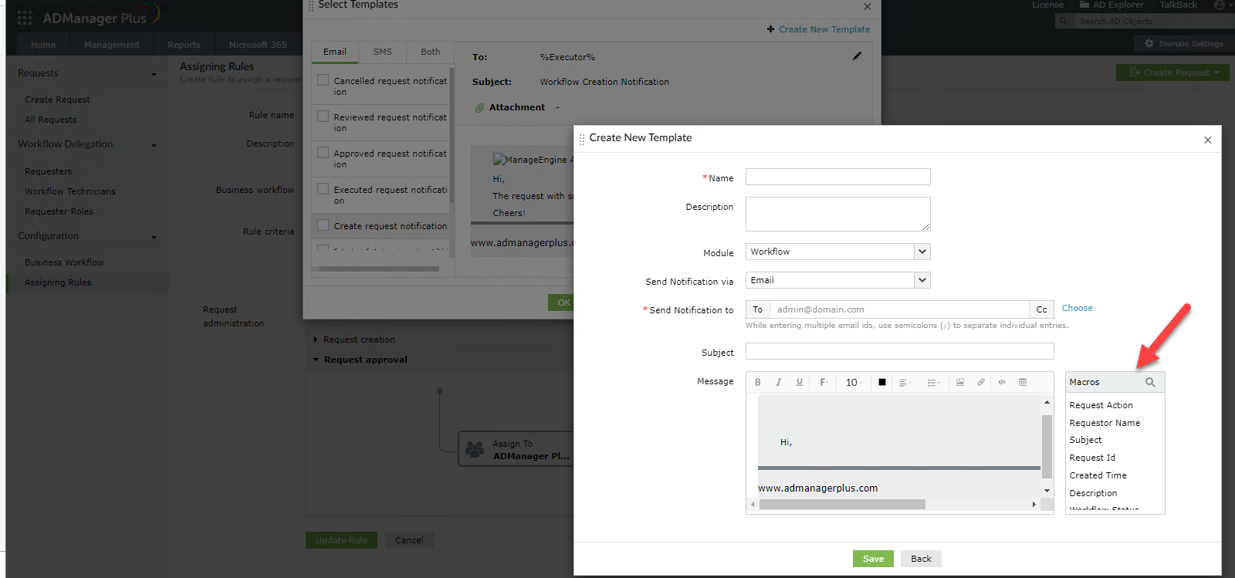
Task: Open the Home tab
Action: coord(43,45)
